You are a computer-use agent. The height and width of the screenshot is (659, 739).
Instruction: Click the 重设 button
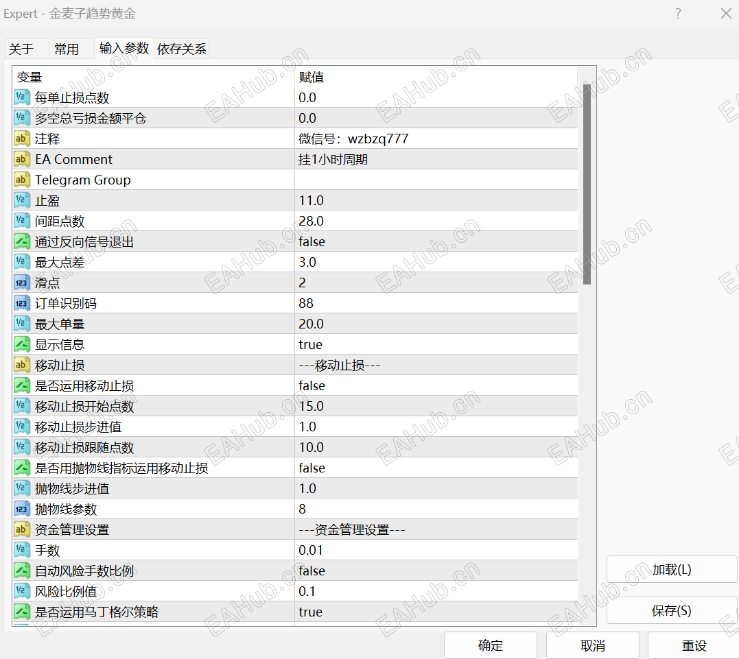(x=694, y=645)
